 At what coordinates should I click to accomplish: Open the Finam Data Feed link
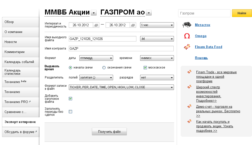(x=208, y=47)
